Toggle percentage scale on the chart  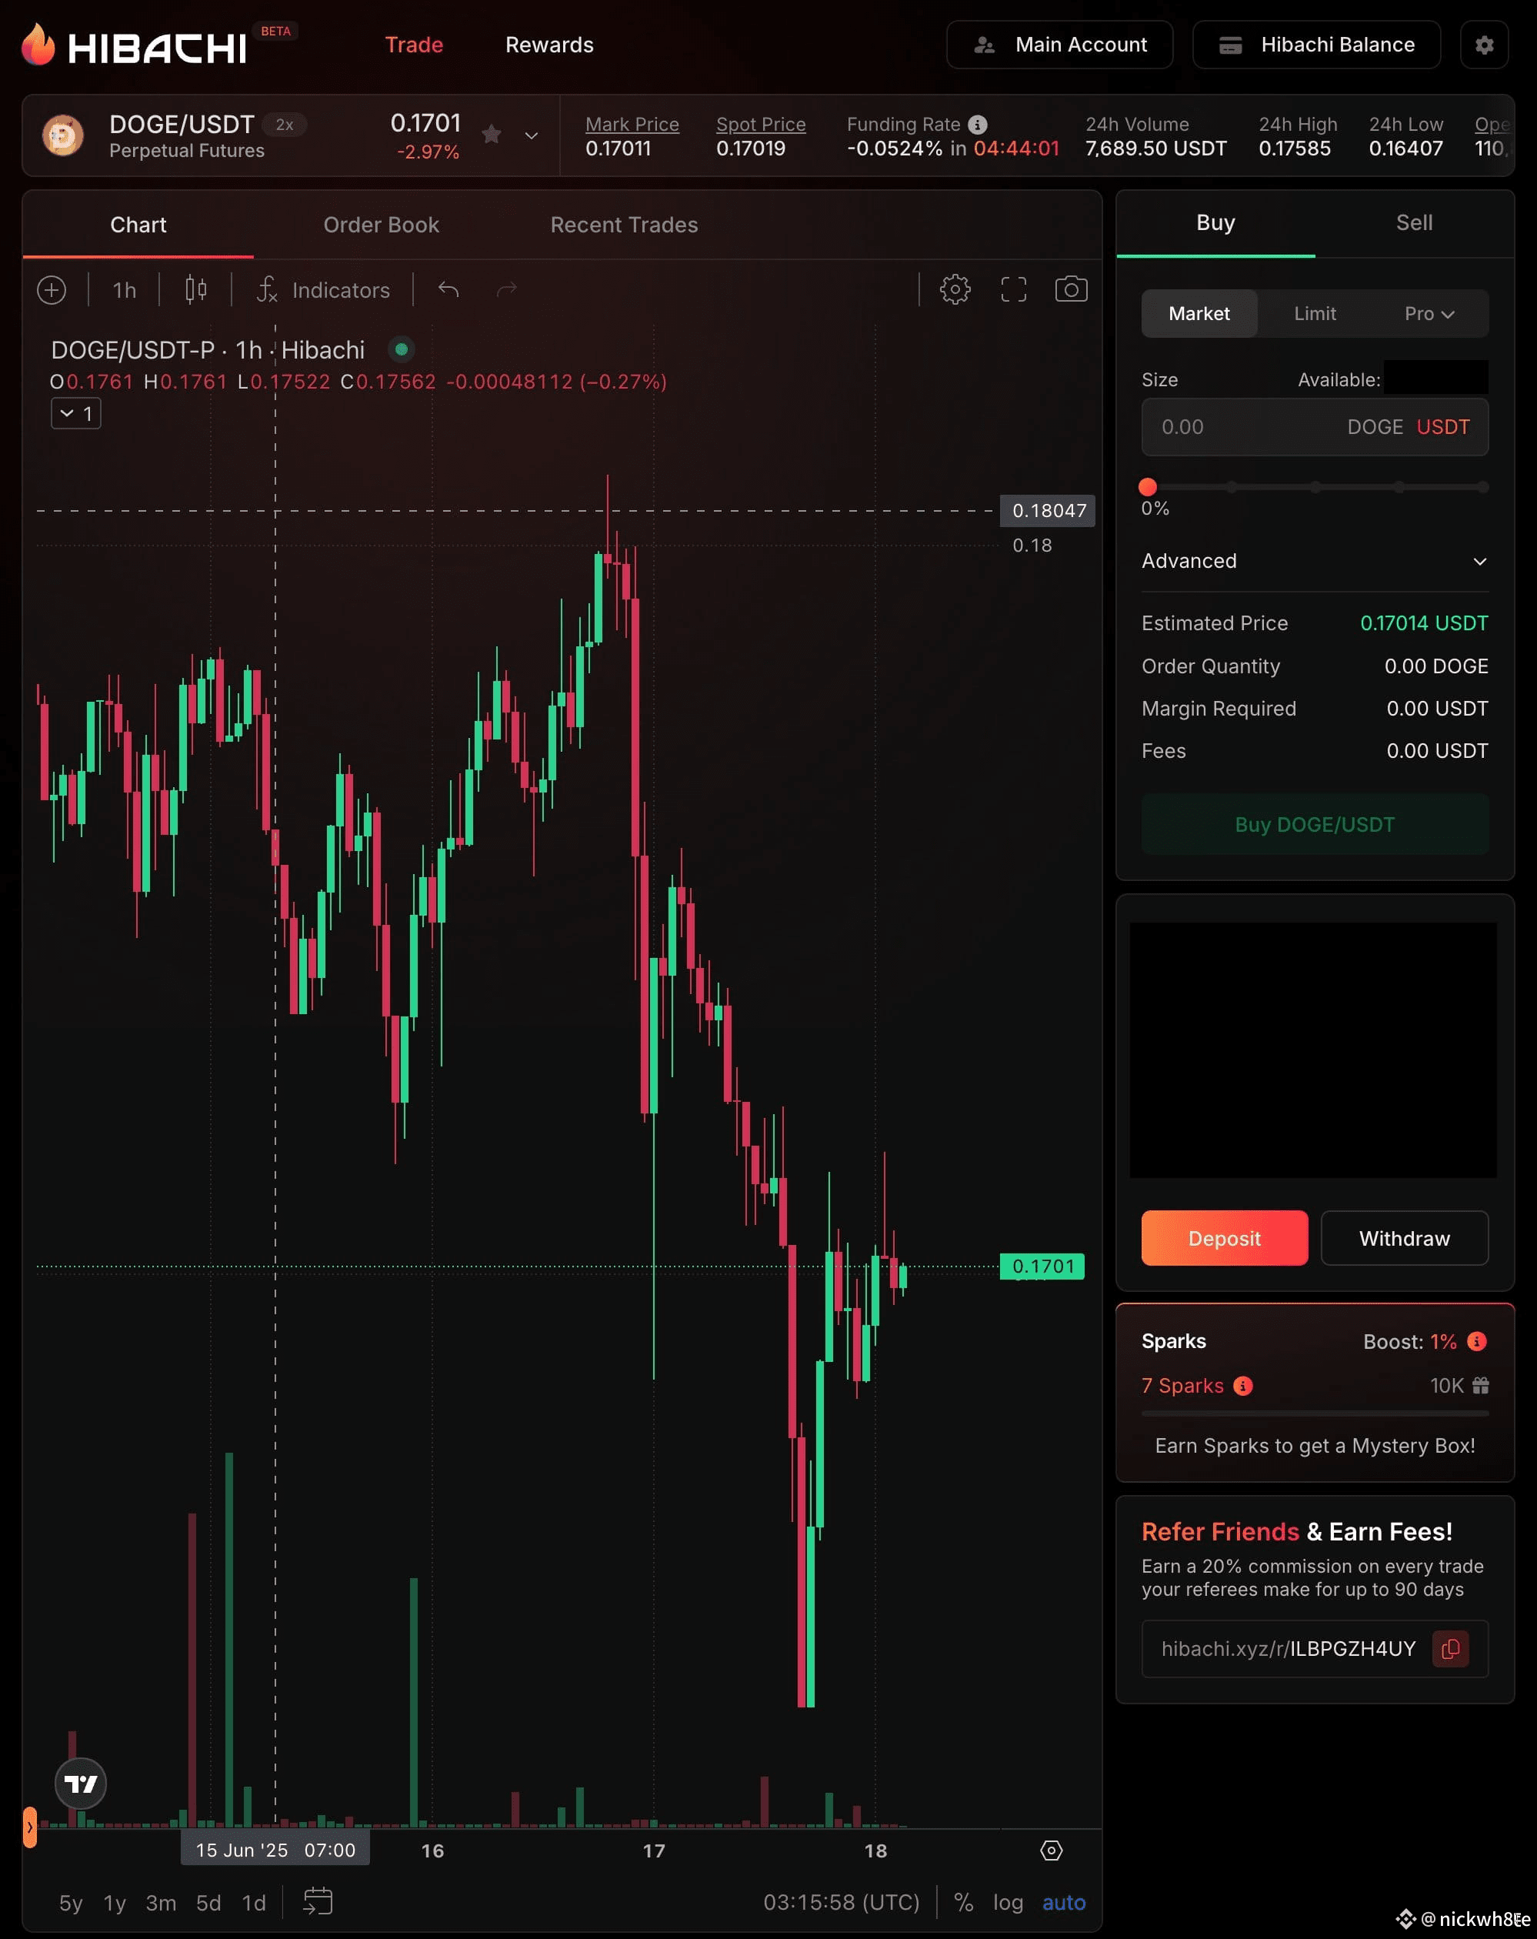(963, 1902)
